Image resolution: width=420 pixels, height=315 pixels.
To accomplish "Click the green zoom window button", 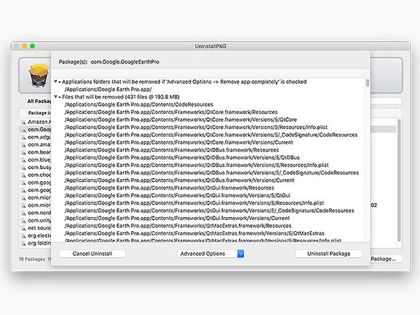I will click(x=32, y=46).
